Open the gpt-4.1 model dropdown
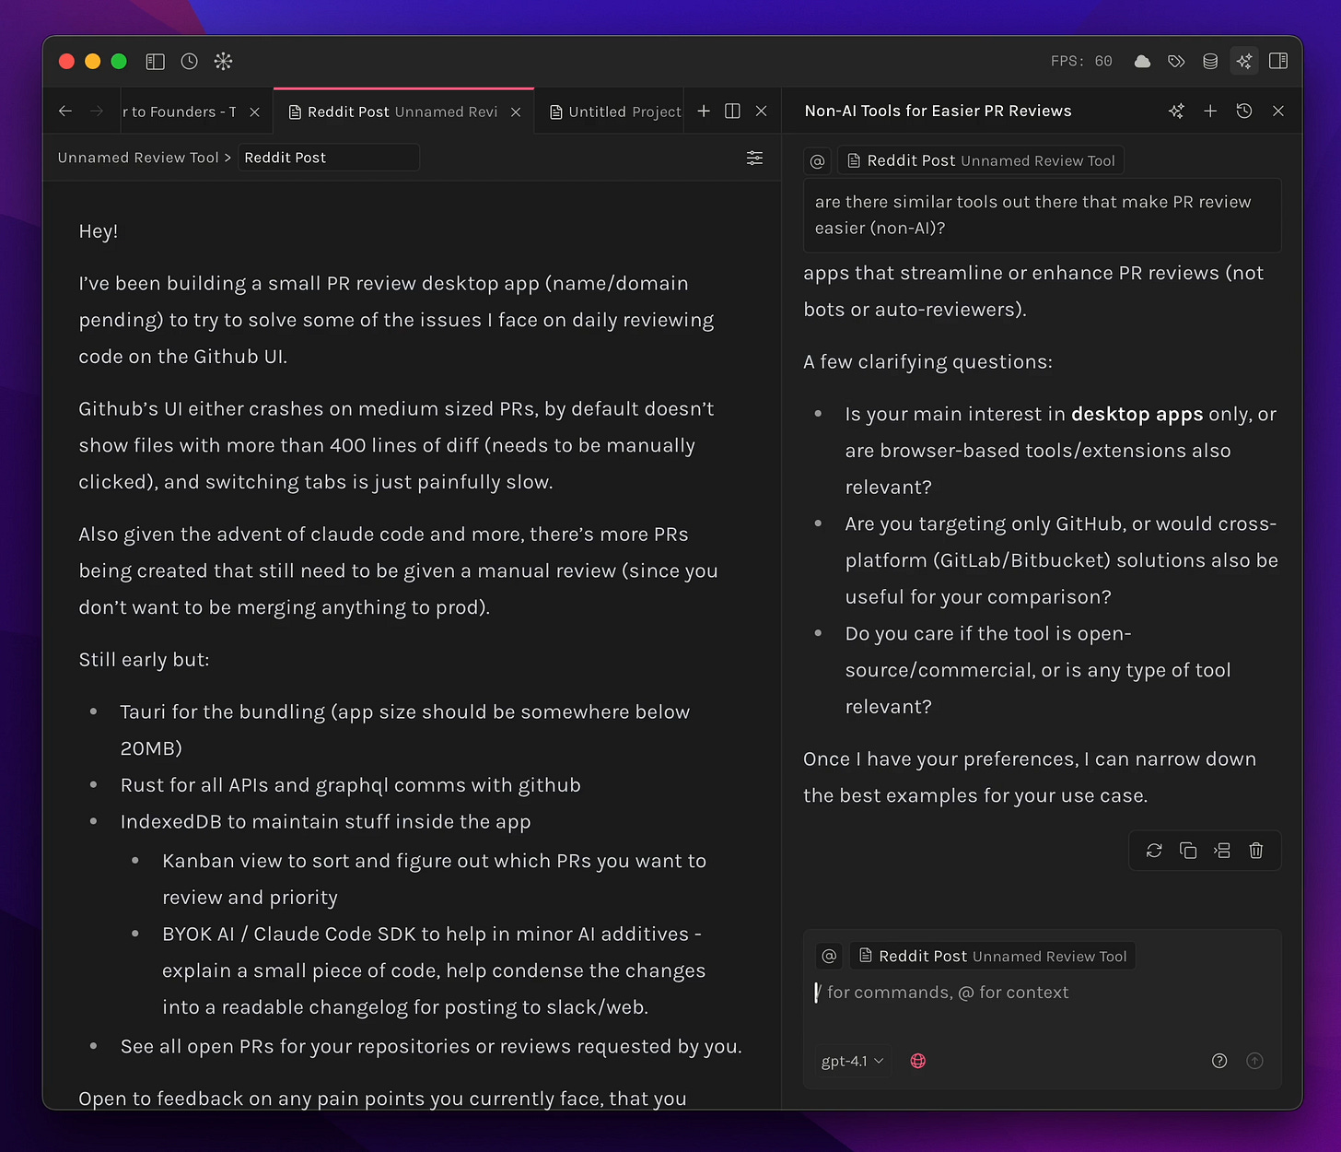Viewport: 1341px width, 1152px height. point(852,1062)
